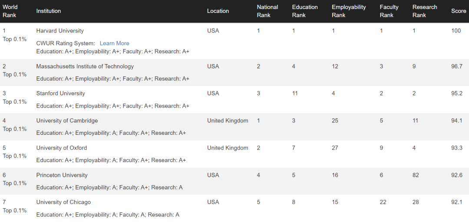
Task: Select the Institution column header
Action: pyautogui.click(x=49, y=11)
